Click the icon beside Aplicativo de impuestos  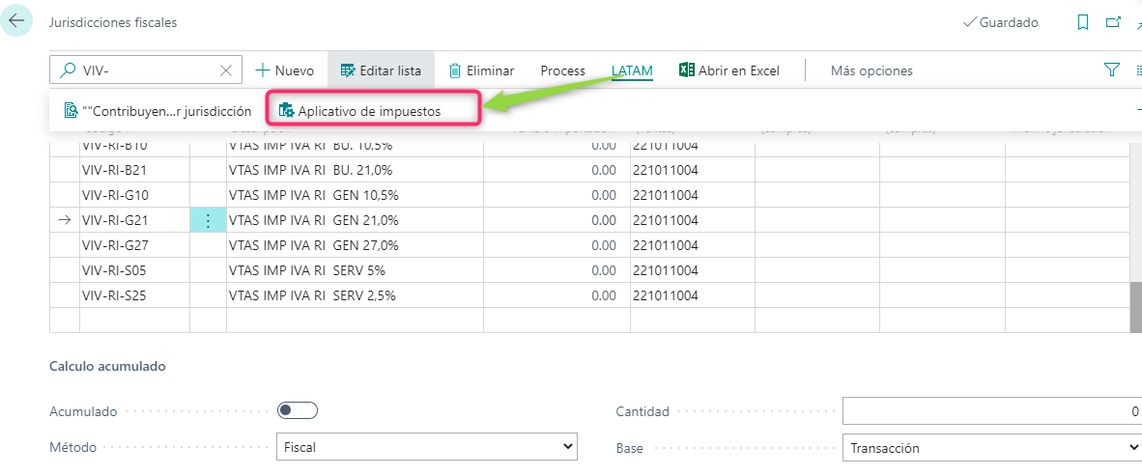(x=287, y=111)
